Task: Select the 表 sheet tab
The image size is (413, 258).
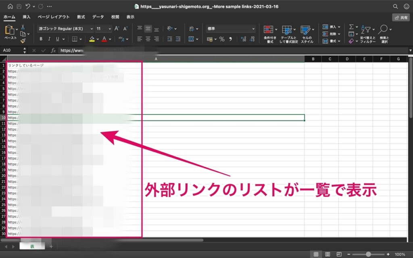Action: (x=32, y=246)
